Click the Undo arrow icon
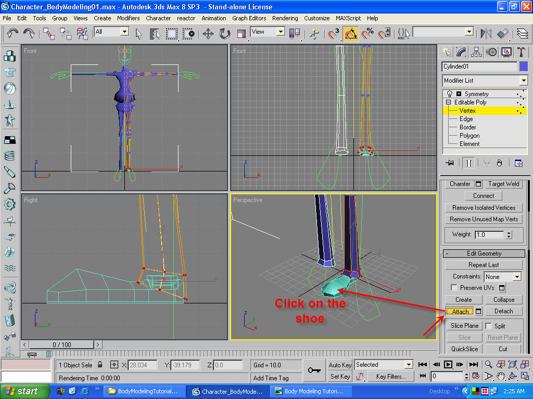 coord(12,33)
